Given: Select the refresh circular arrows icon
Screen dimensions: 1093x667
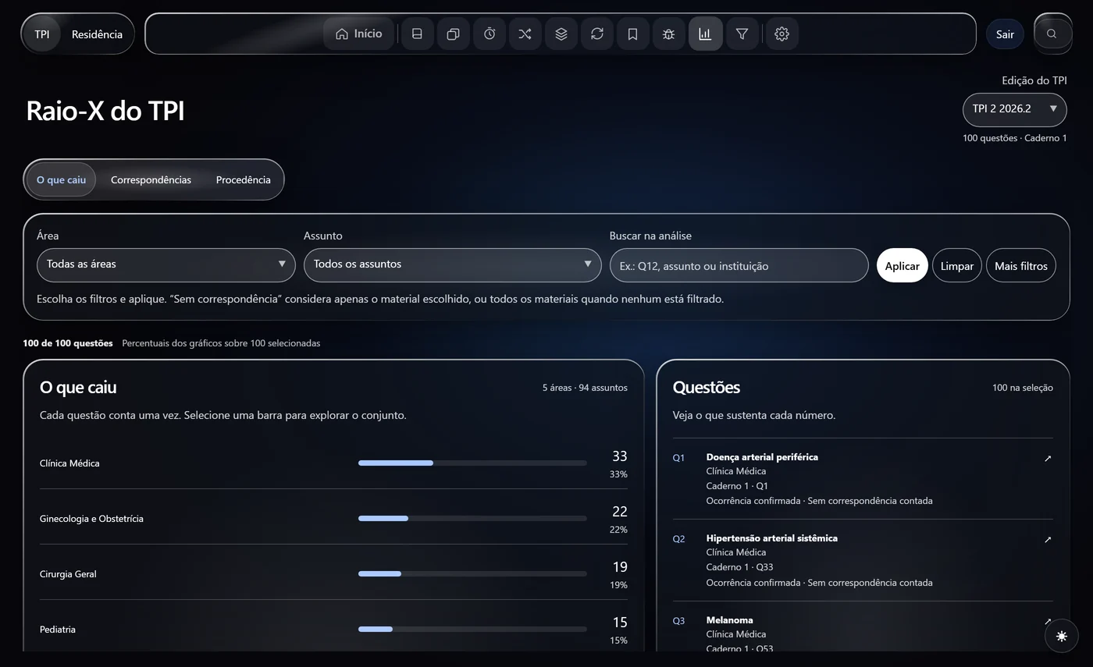Looking at the screenshot, I should click(x=597, y=34).
